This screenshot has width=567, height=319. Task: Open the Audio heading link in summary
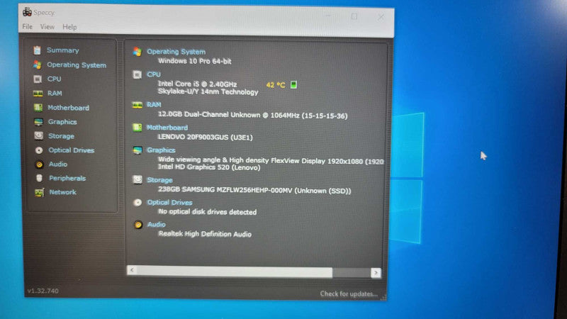pyautogui.click(x=156, y=225)
